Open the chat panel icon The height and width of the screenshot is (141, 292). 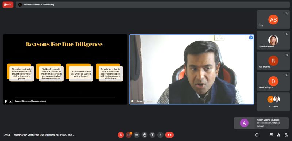click(271, 135)
